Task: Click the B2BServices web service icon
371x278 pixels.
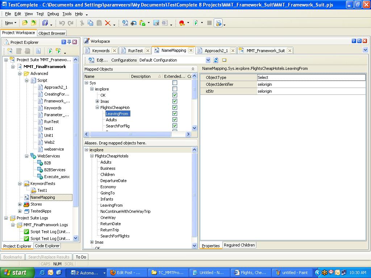Action: click(x=40, y=170)
